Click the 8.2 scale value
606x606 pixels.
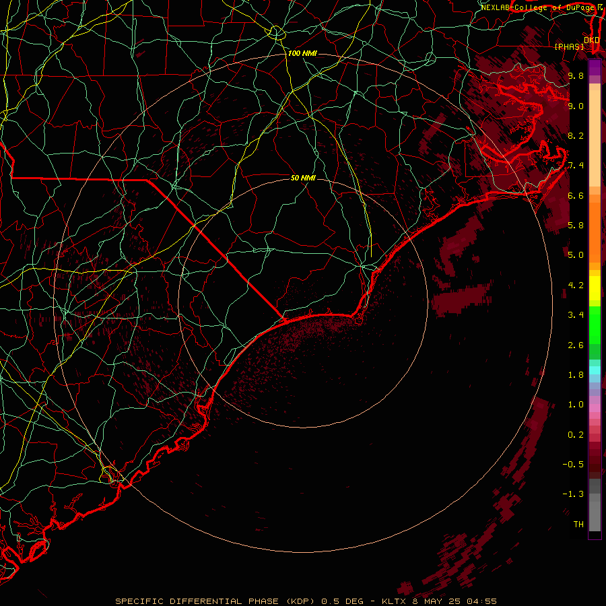(x=576, y=135)
